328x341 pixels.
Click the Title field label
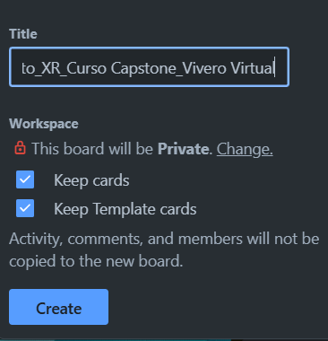[x=23, y=33]
